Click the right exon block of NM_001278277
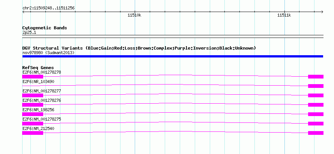The image size is (334, 154). (316, 95)
